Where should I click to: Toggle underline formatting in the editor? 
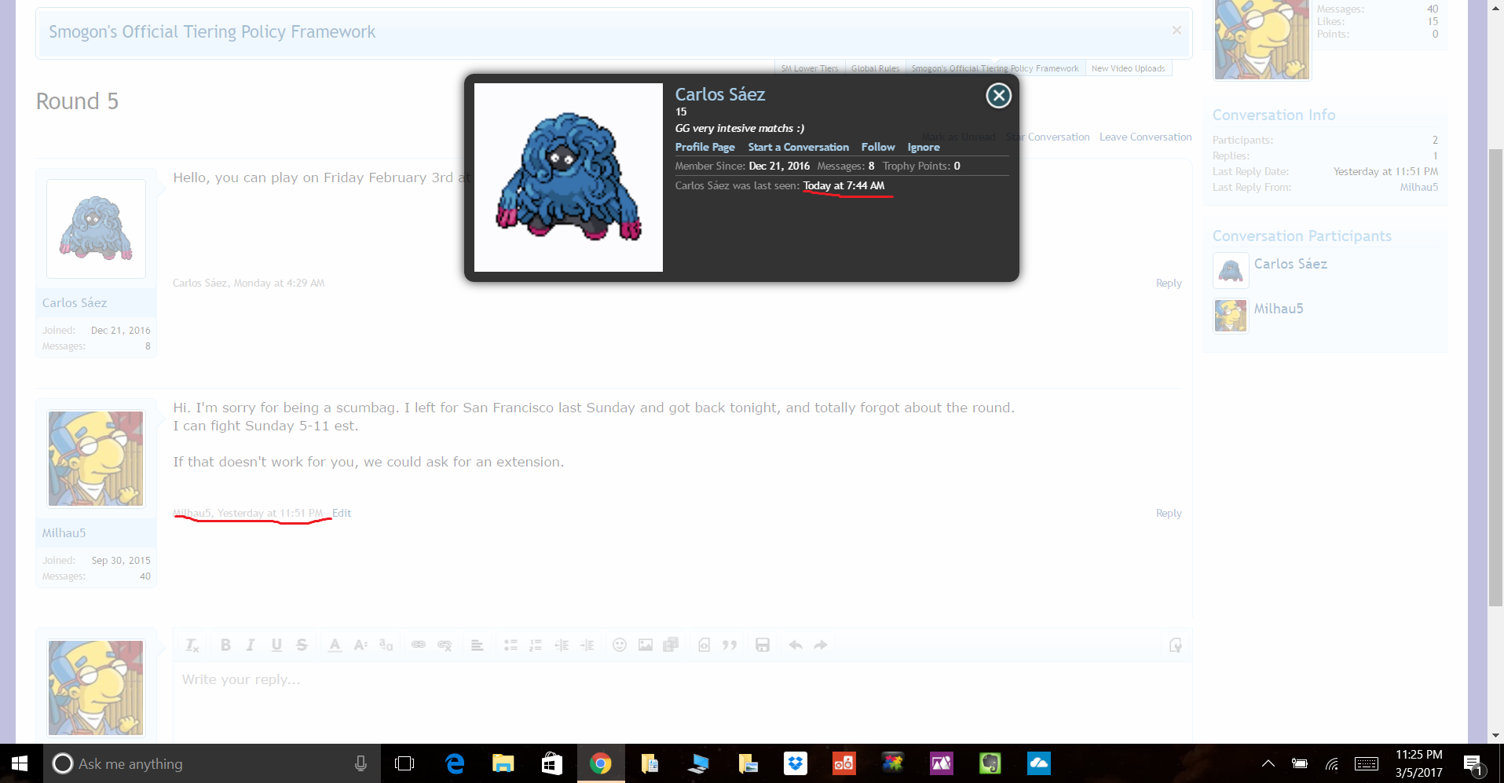click(x=276, y=645)
